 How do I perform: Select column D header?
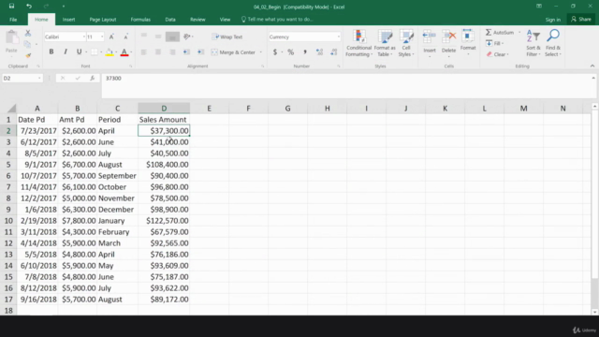click(164, 109)
